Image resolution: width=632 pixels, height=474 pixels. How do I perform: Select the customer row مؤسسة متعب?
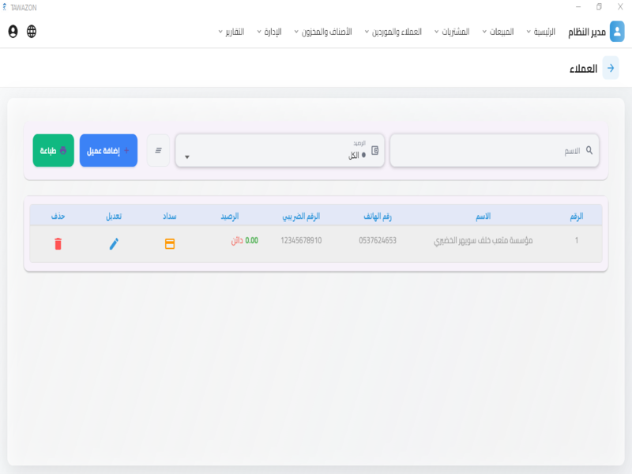coord(483,240)
